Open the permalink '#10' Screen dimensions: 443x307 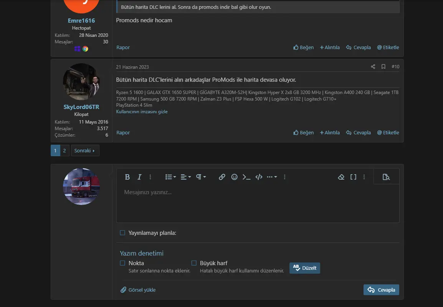(395, 67)
